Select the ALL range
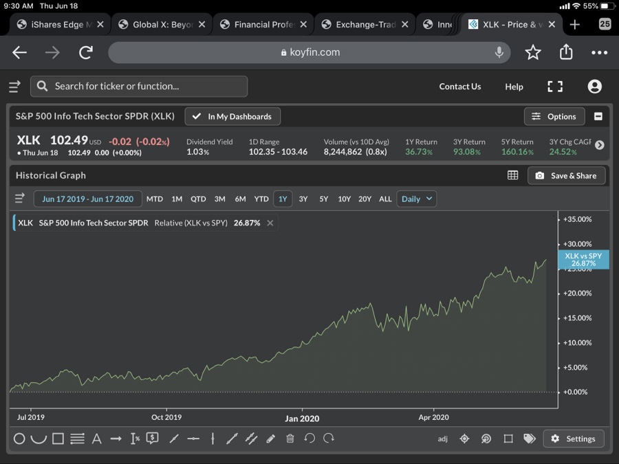Screen dimensions: 619x464 tap(385, 199)
